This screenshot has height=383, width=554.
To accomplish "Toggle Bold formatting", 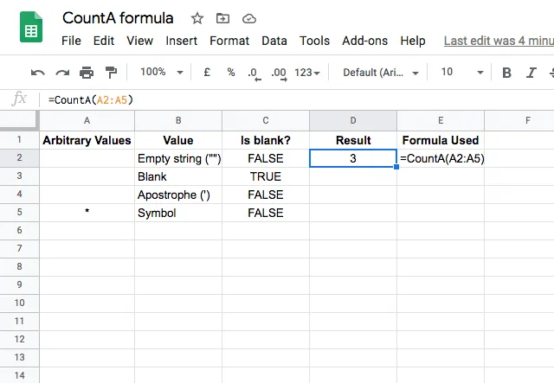I will click(x=506, y=73).
